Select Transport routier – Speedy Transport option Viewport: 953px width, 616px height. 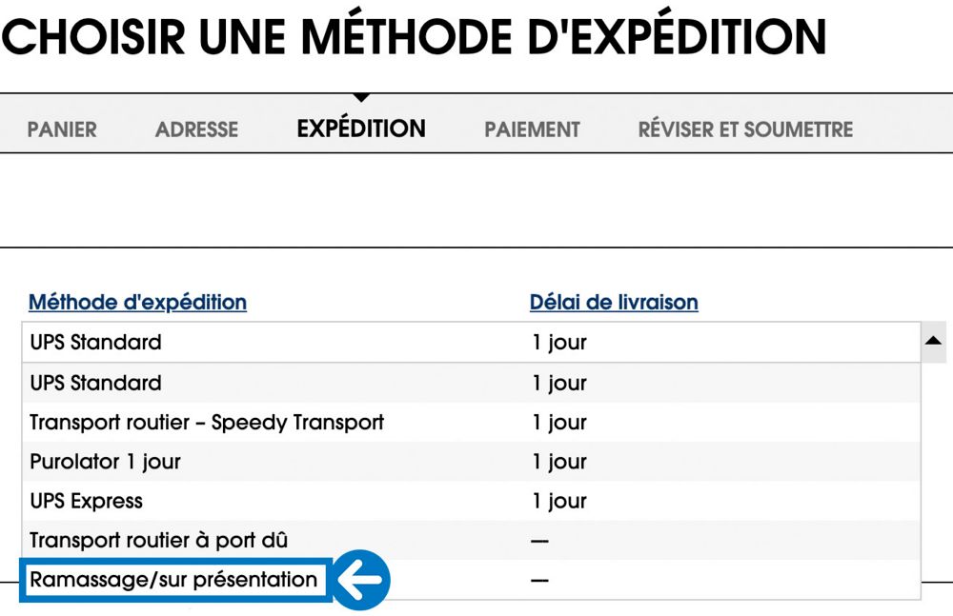(x=207, y=422)
